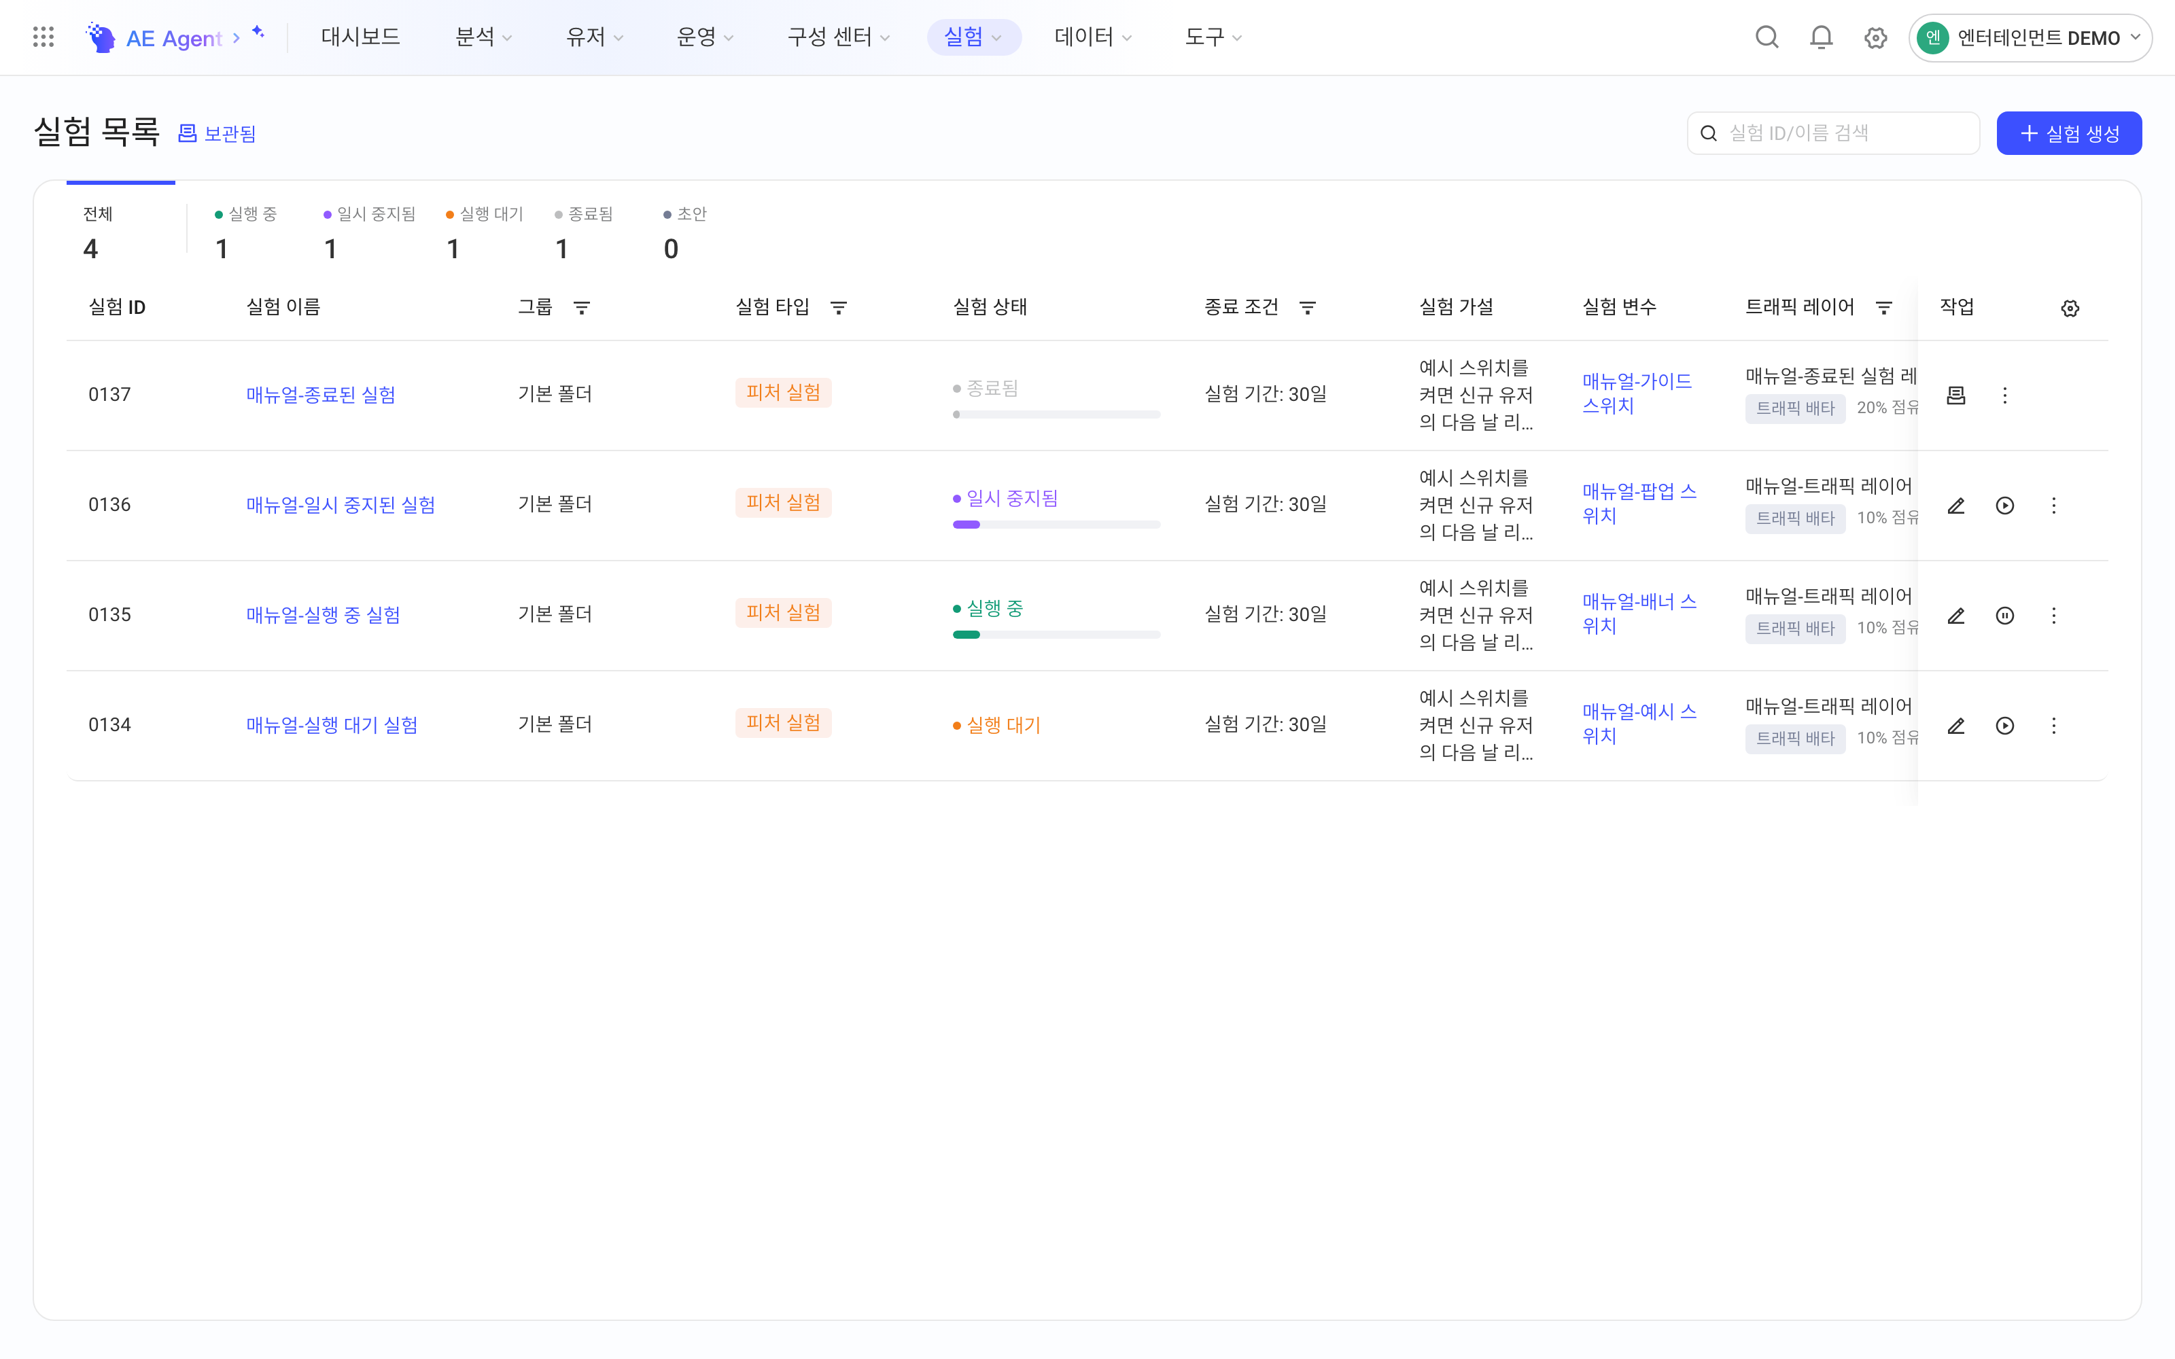
Task: Expand the 유저 menu dropdown
Action: click(594, 37)
